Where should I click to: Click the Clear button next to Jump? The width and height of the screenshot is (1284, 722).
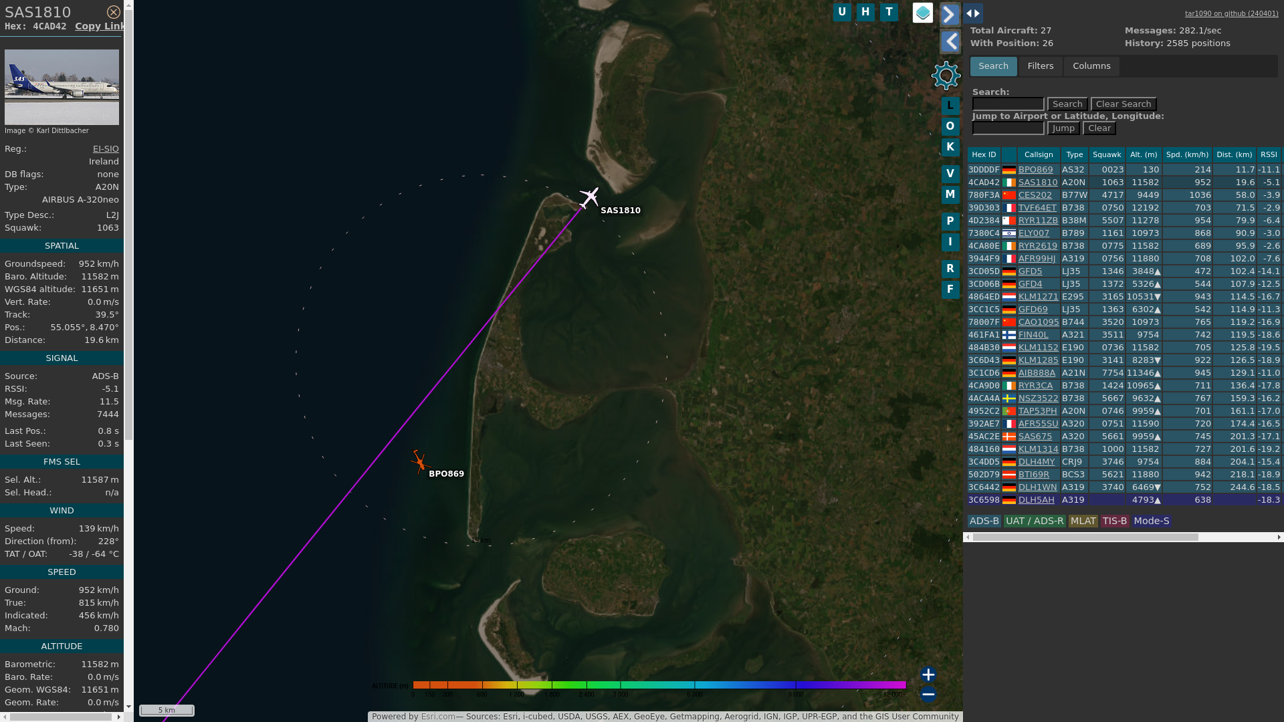[1099, 128]
